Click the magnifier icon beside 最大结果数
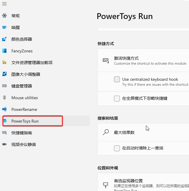Screen dimensions: 189x191 point(106,132)
